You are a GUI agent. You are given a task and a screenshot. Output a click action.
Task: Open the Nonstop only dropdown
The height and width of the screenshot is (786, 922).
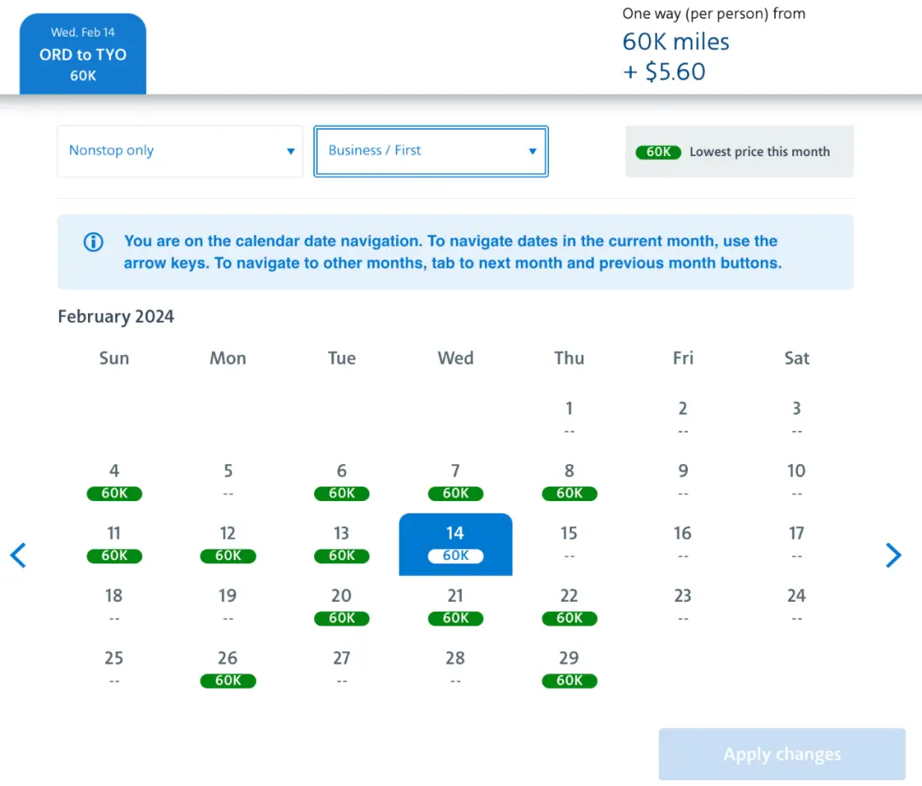pos(180,151)
